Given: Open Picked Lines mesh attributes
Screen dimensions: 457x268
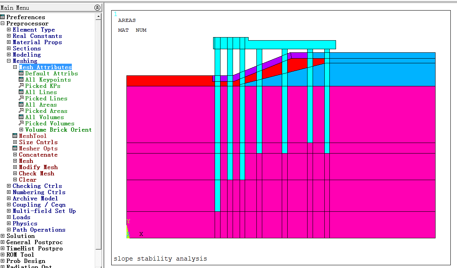Looking at the screenshot, I should point(46,98).
